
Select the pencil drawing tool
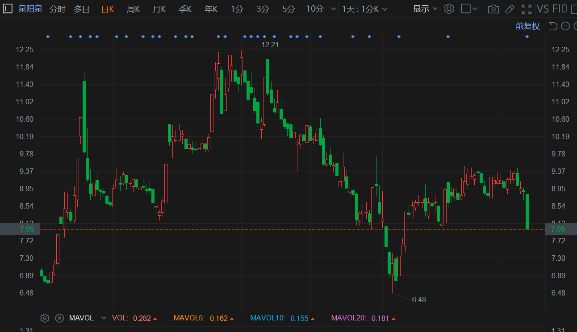pos(510,9)
